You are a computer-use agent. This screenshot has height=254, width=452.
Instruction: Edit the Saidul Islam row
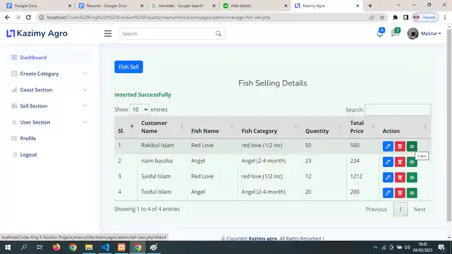(x=387, y=177)
